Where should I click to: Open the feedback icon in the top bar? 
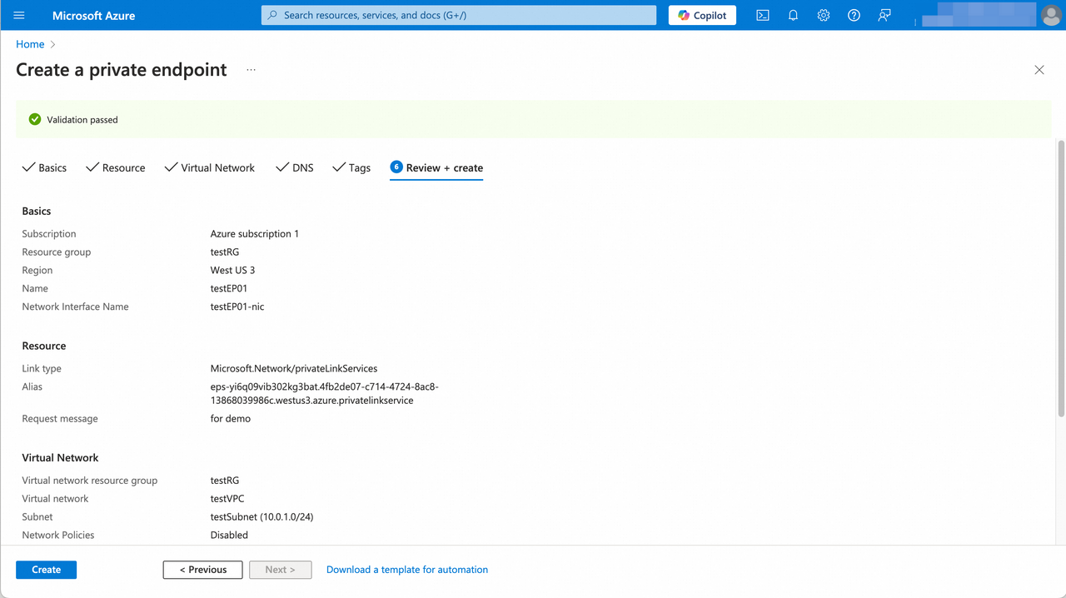[884, 15]
